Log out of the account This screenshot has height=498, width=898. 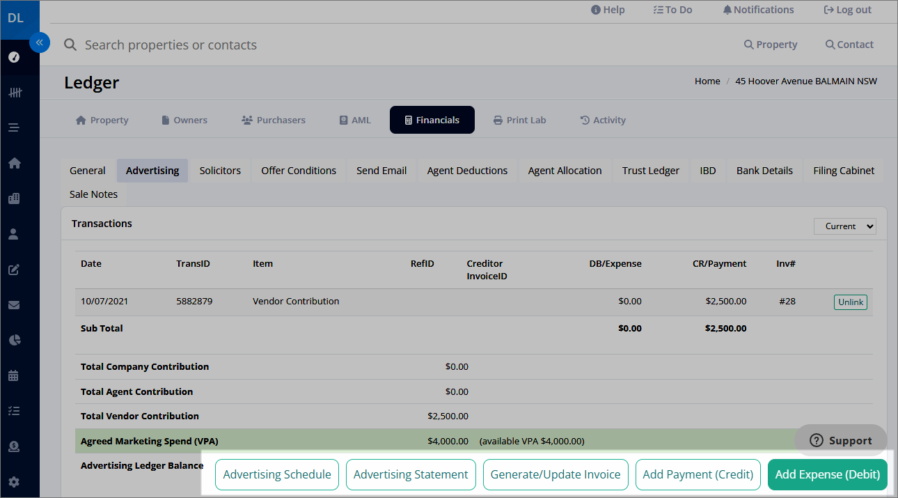point(847,10)
